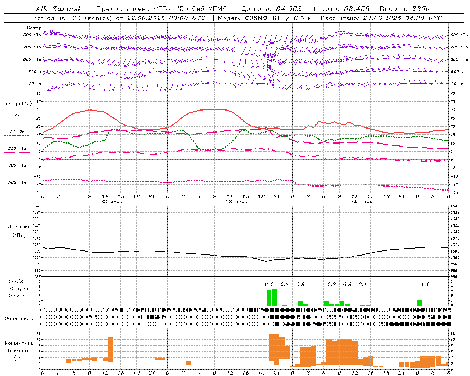Click the "Предоставлено ФГБУ "ЗапСиб УГМС"" text
The height and width of the screenshot is (376, 470).
click(164, 9)
